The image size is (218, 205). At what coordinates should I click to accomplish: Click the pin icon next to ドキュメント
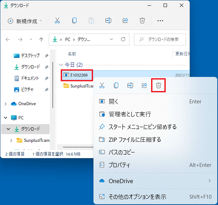[x=47, y=78]
